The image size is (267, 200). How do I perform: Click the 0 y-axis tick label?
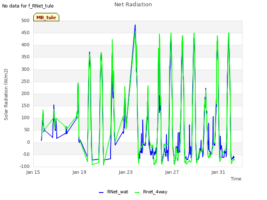pyautogui.click(x=28, y=142)
